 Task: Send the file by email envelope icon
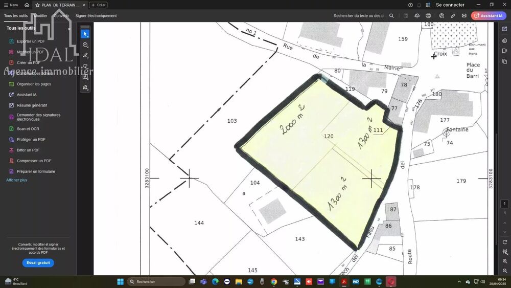[464, 16]
